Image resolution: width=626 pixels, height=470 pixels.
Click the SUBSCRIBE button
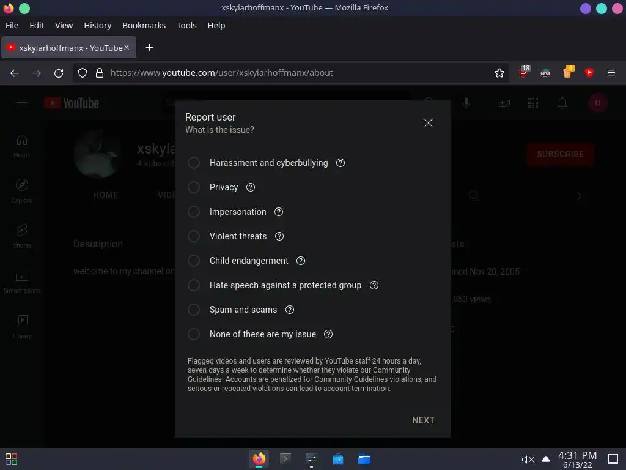point(560,154)
